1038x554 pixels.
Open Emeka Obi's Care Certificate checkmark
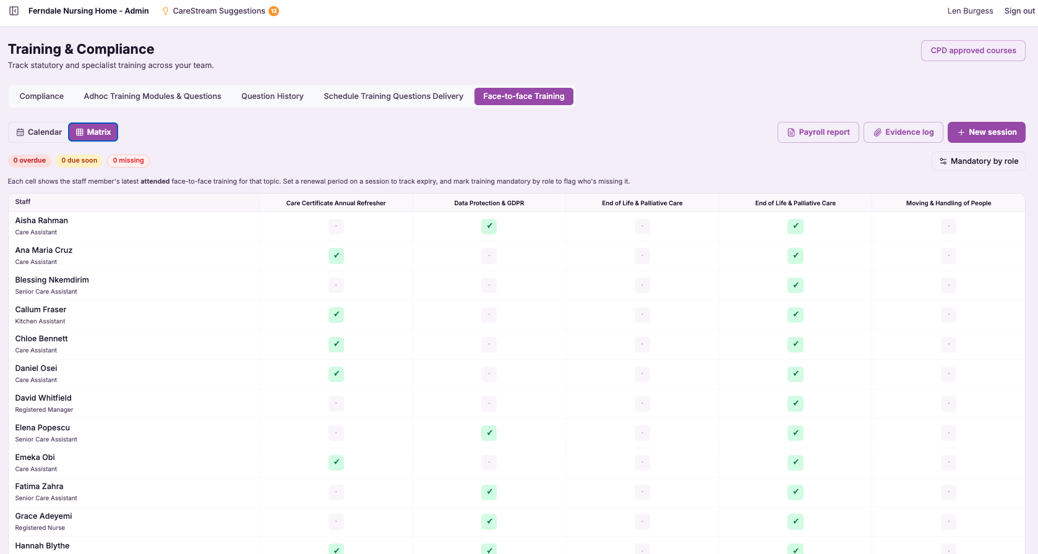click(336, 462)
